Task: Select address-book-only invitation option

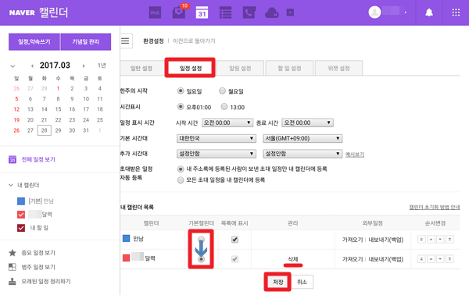Action: [x=181, y=169]
